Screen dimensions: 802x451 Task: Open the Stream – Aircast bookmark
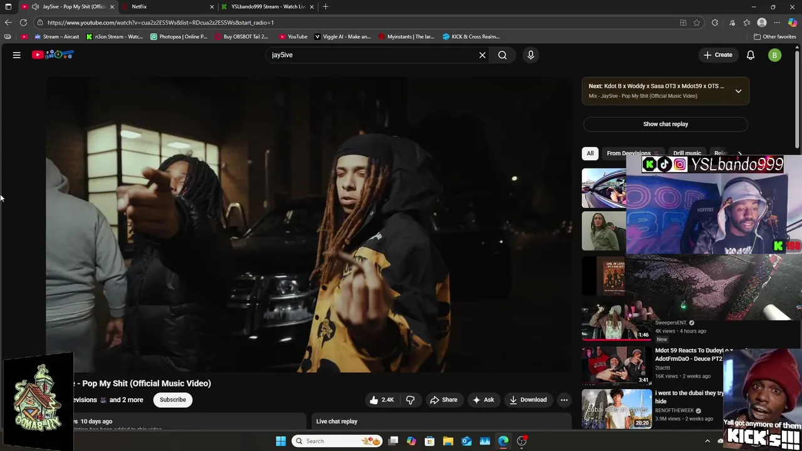click(x=56, y=36)
